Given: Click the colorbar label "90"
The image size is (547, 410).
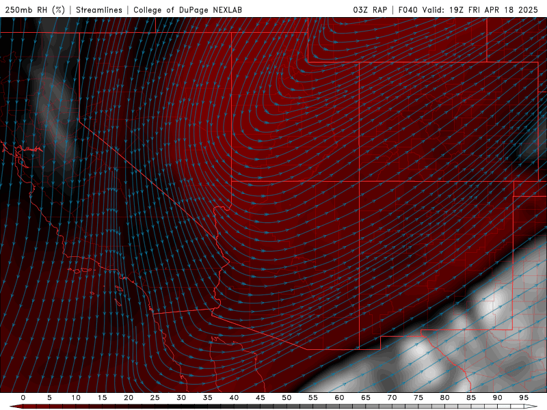Looking at the screenshot, I should (498, 398).
